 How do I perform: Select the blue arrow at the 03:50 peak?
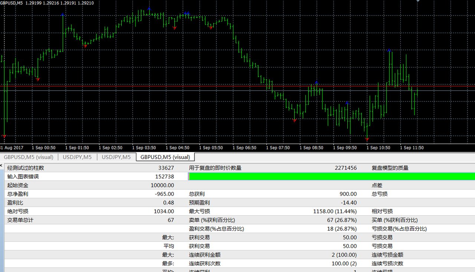click(149, 8)
